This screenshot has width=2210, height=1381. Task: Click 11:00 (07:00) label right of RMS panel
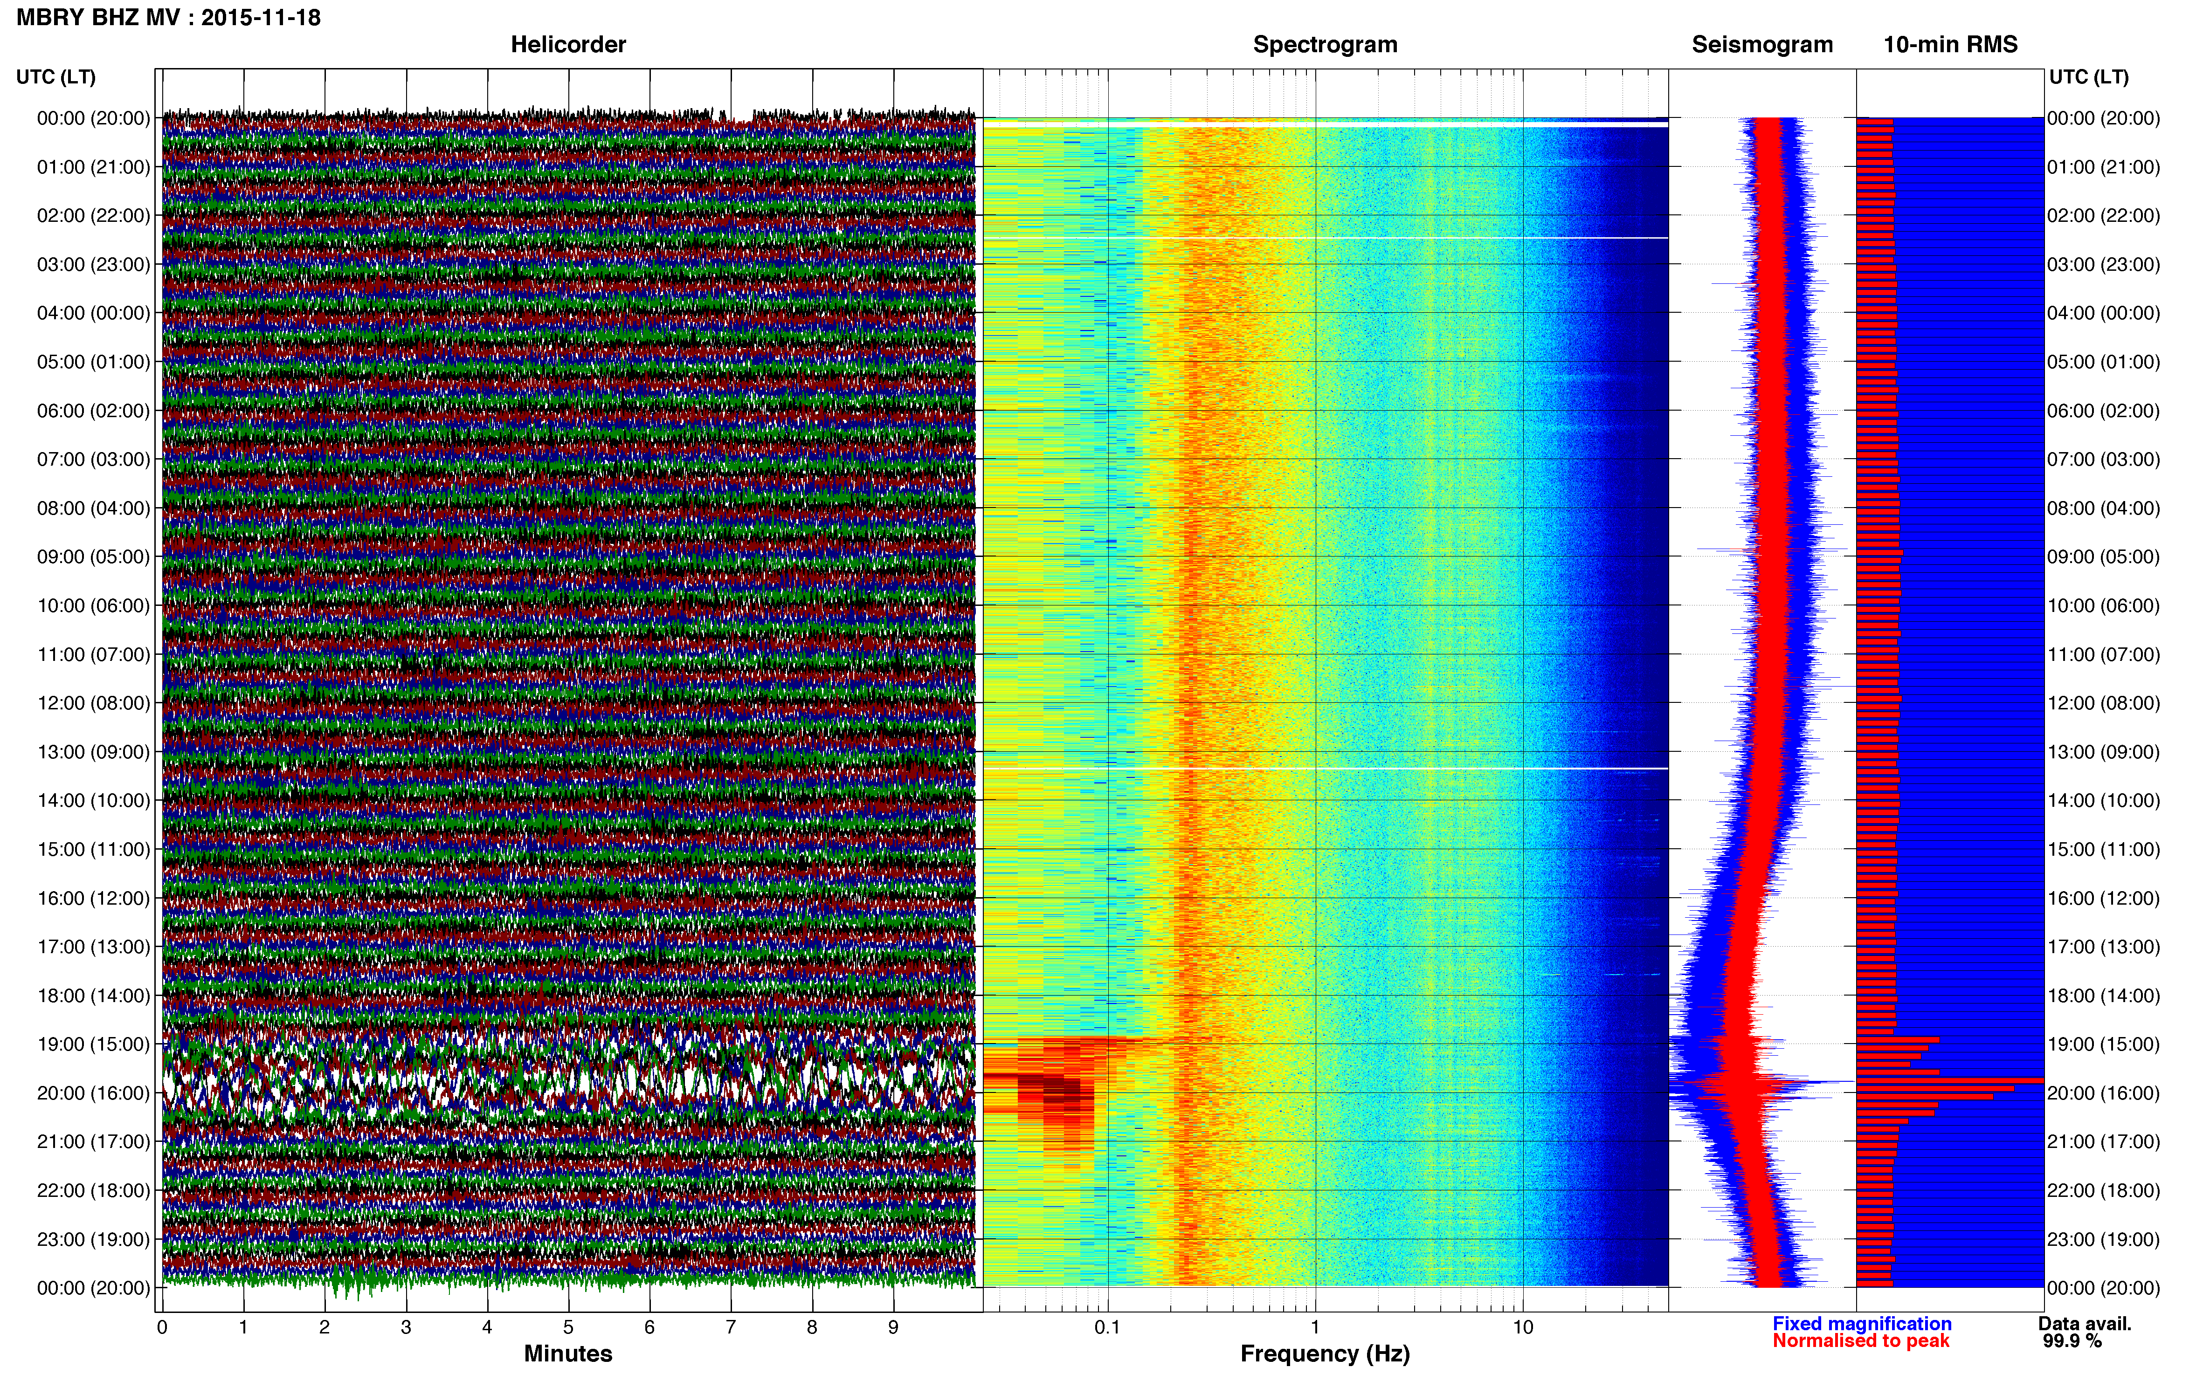[2103, 655]
